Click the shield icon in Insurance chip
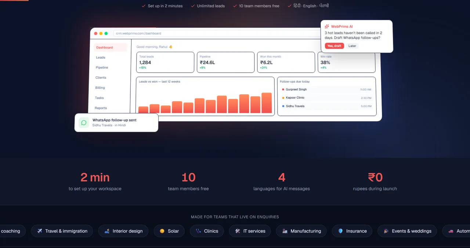The height and width of the screenshot is (248, 470). 340,231
